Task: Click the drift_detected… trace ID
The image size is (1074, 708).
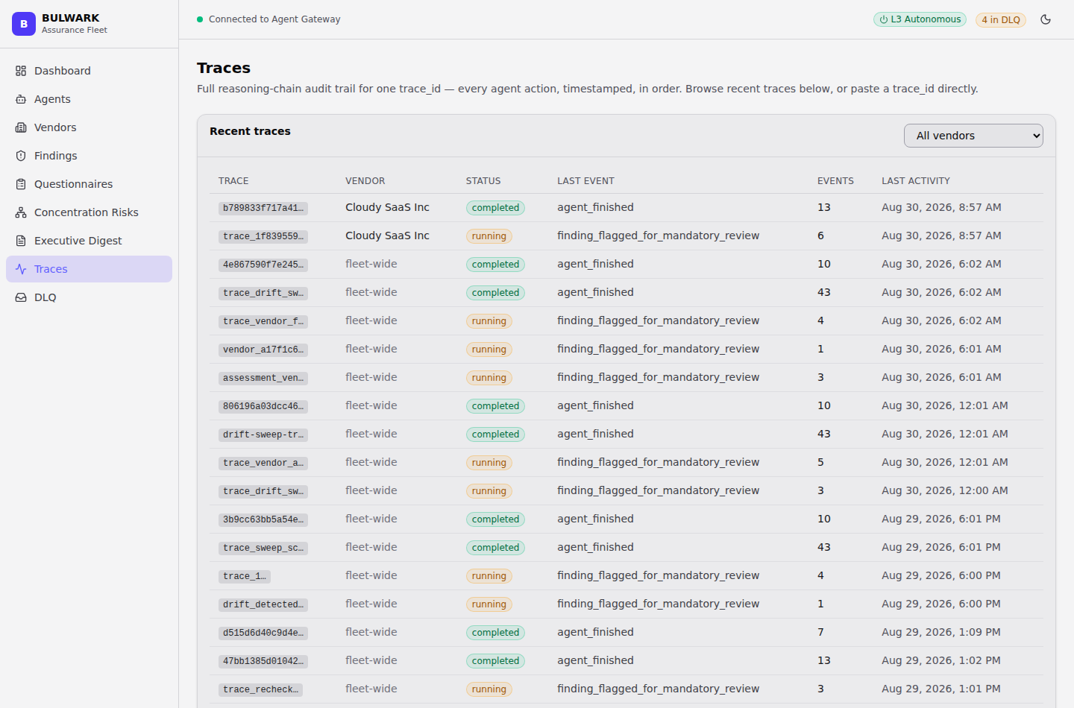Action: point(263,604)
